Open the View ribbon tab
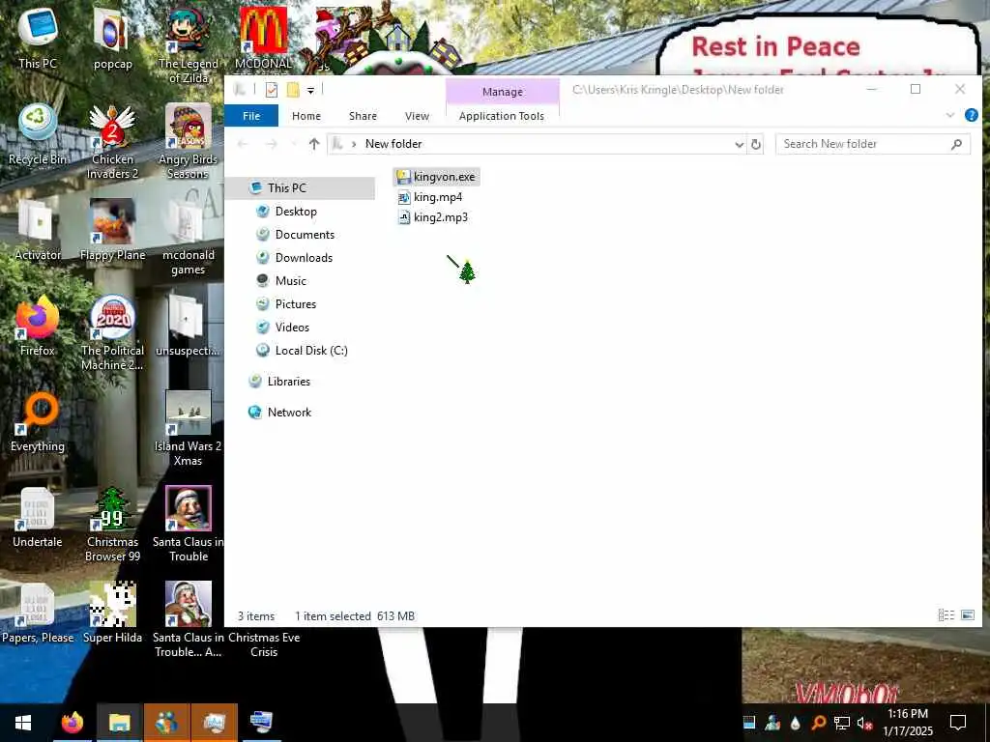 (417, 116)
